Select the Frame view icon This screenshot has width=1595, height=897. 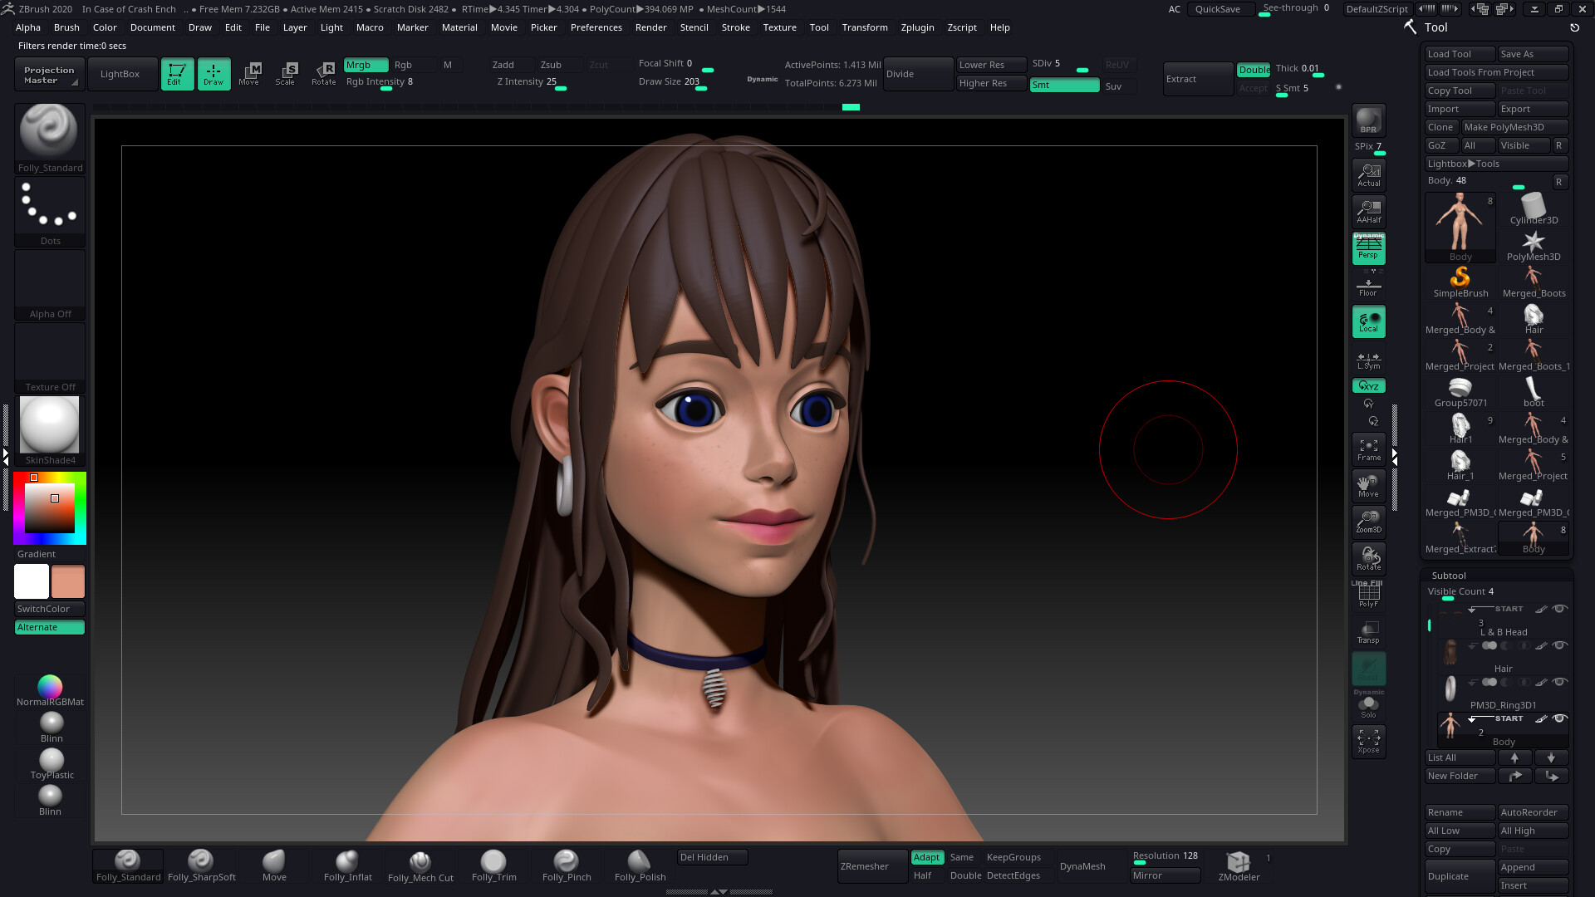(x=1368, y=449)
